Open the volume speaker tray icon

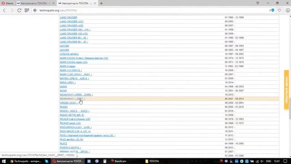coord(262,161)
